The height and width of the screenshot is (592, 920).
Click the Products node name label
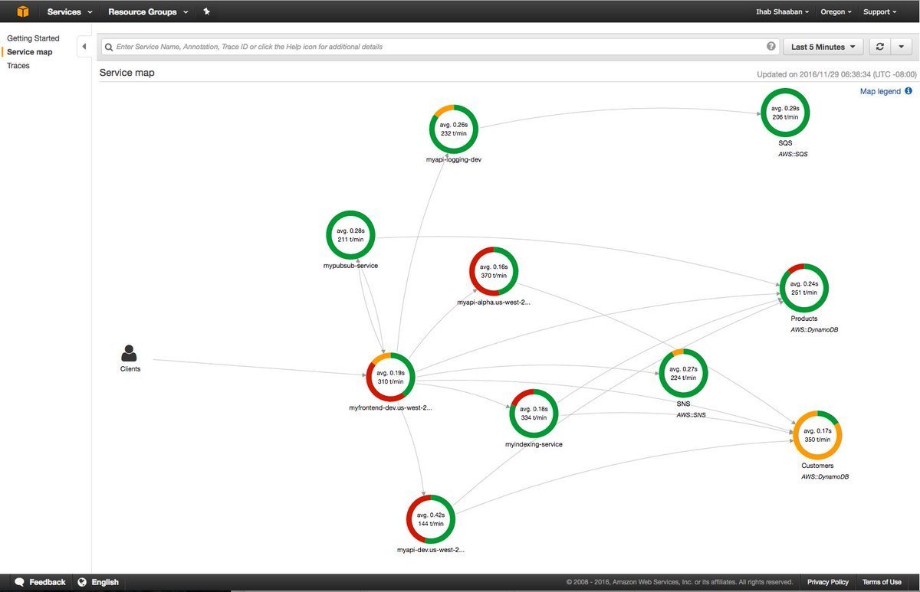[804, 319]
